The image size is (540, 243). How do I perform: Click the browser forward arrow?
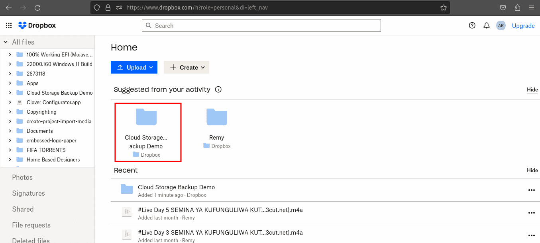(x=23, y=8)
